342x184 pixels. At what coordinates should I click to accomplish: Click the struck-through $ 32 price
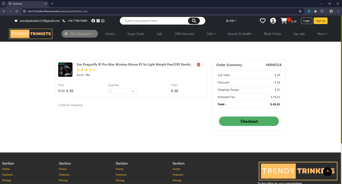coord(61,91)
